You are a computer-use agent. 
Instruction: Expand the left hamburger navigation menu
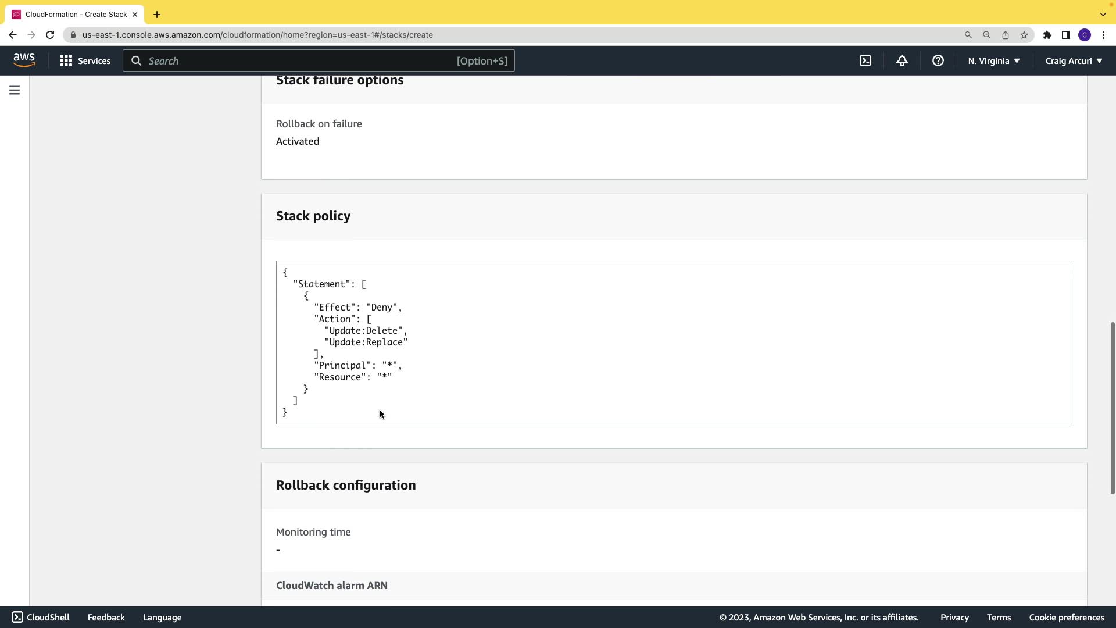15,90
